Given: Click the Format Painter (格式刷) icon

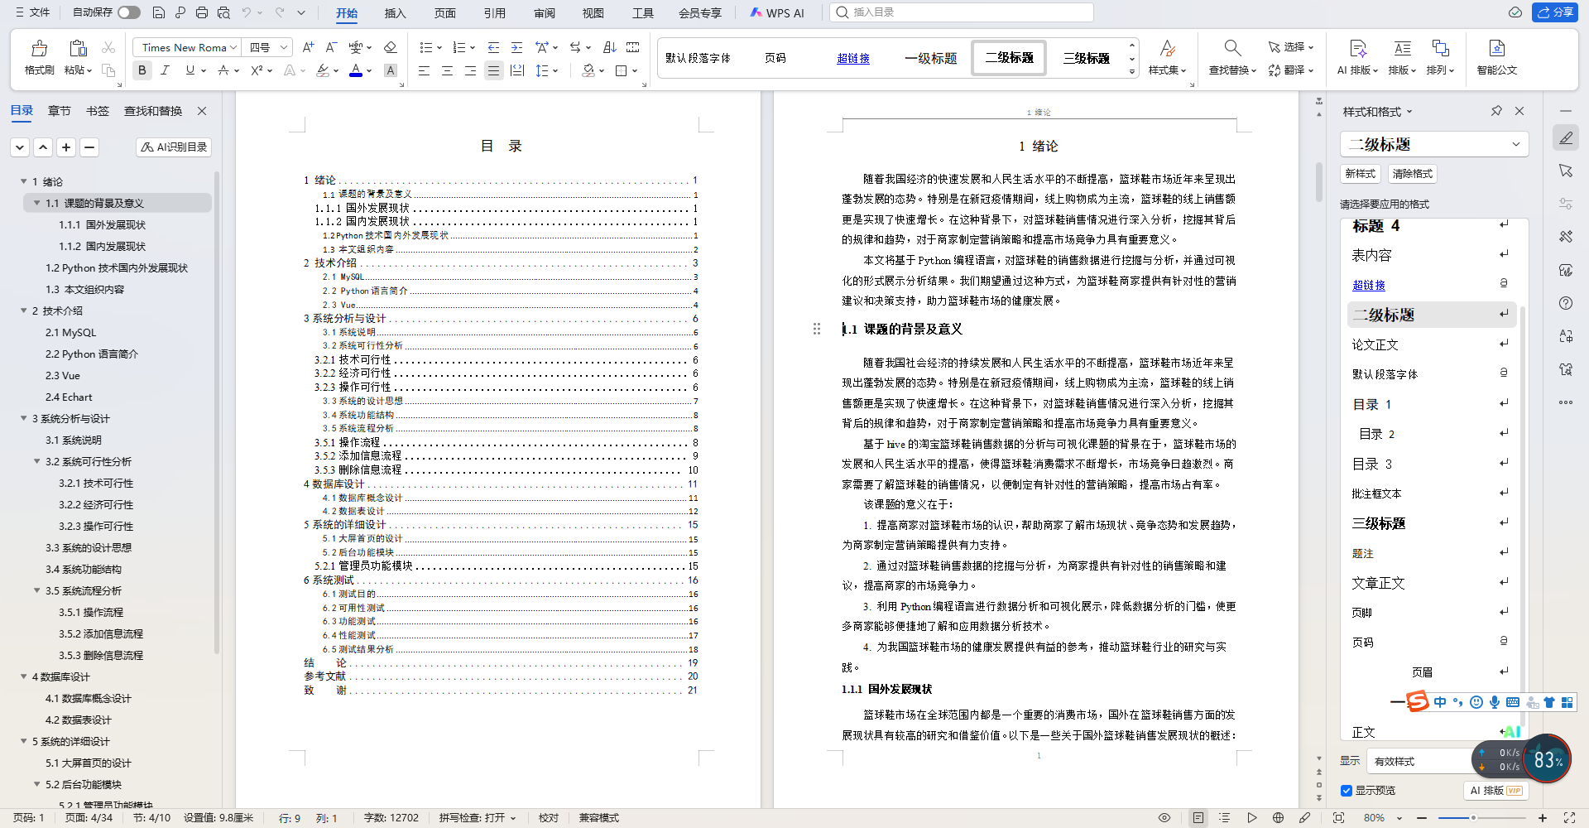Looking at the screenshot, I should coord(39,48).
